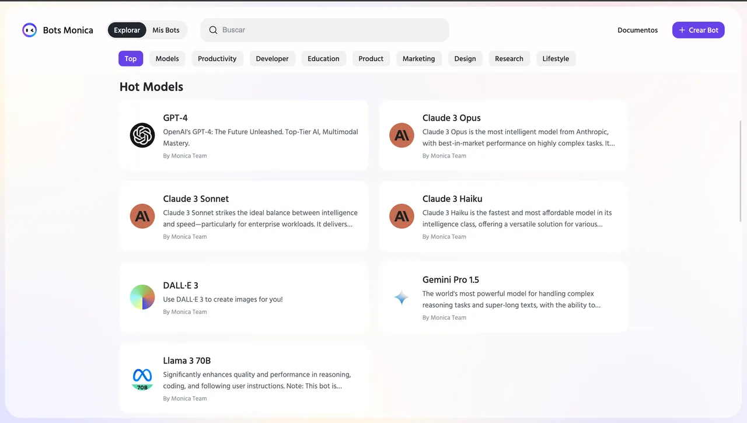Click the Monica logo icon
The image size is (747, 423).
pos(29,30)
